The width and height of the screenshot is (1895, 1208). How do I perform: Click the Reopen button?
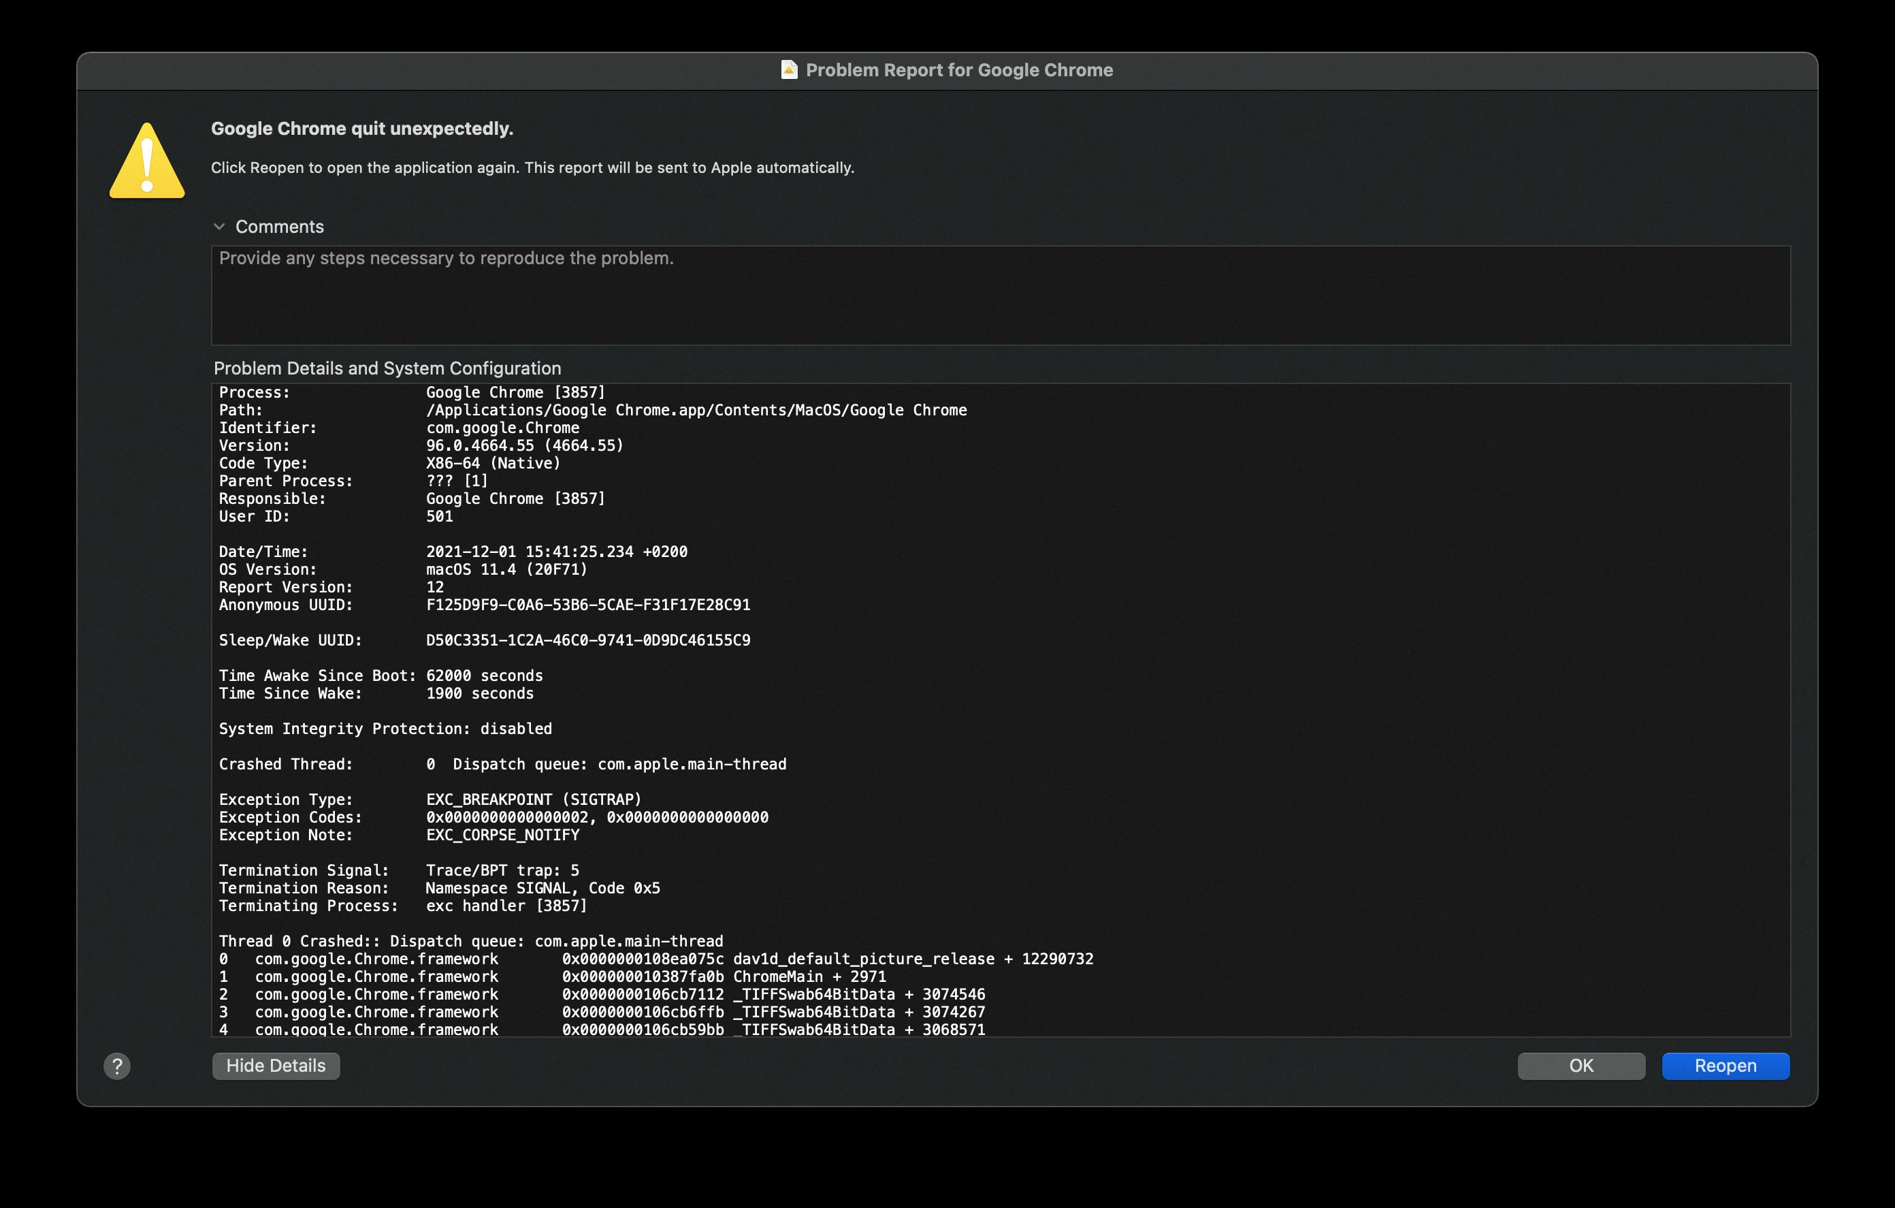[1725, 1066]
